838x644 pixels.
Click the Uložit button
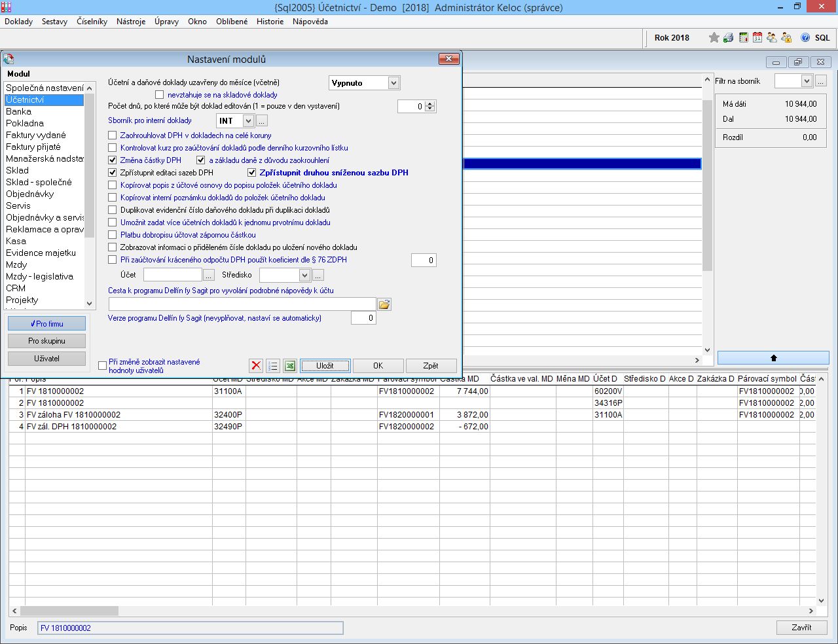tap(325, 366)
